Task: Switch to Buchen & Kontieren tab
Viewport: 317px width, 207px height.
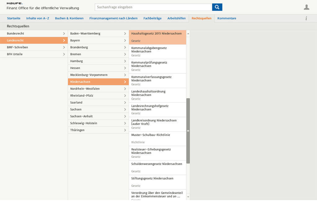Action: point(69,18)
